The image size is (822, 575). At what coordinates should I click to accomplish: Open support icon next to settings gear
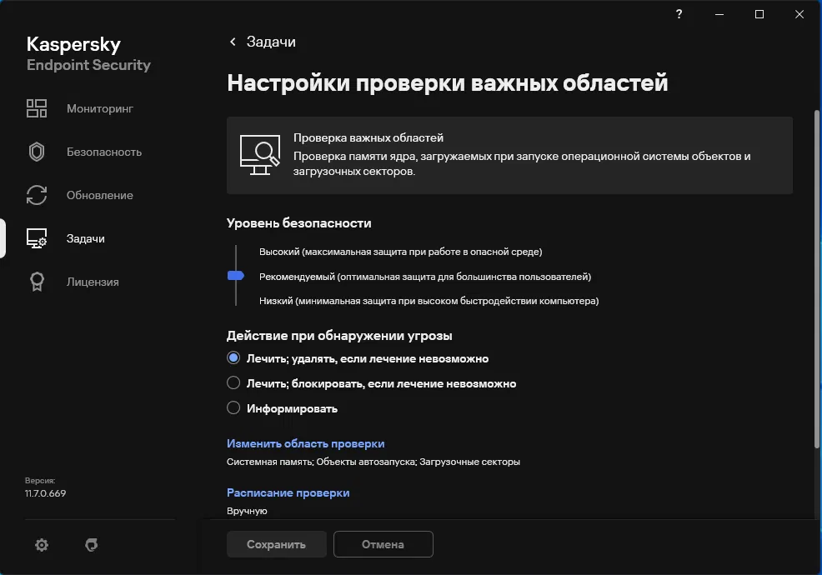(91, 545)
